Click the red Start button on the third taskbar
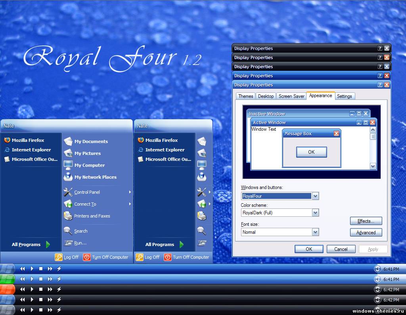The height and width of the screenshot is (315, 406). (x=8, y=289)
